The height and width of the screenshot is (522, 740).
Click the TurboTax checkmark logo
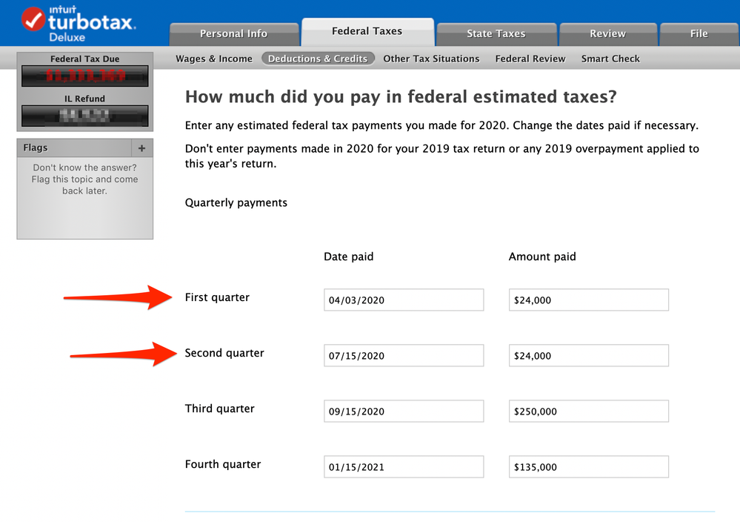pyautogui.click(x=31, y=19)
